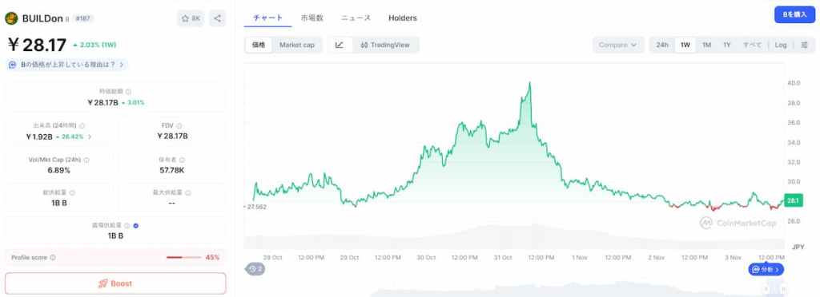Switch to the Holders tab
The width and height of the screenshot is (820, 297).
click(x=403, y=18)
